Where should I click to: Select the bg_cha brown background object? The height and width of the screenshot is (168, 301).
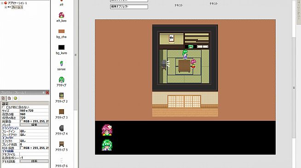point(61,31)
